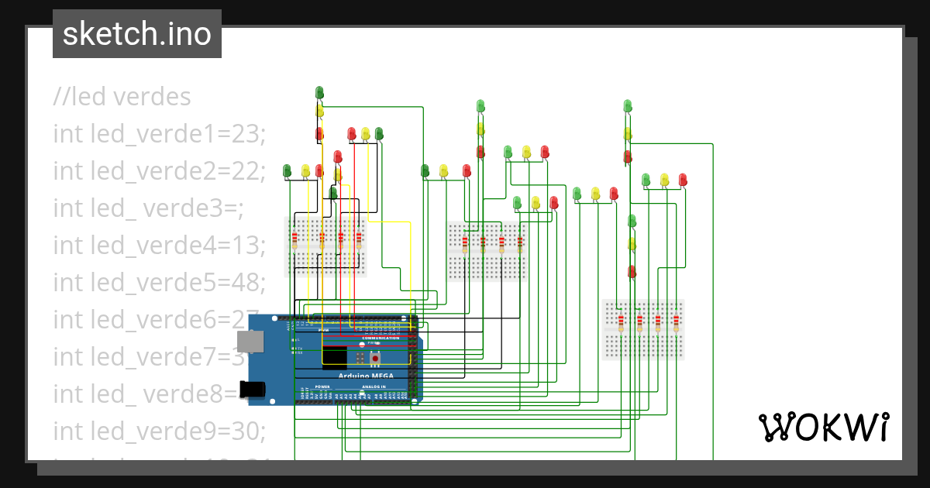930x488 pixels.
Task: Select the black power barrel jack
Action: pyautogui.click(x=251, y=387)
